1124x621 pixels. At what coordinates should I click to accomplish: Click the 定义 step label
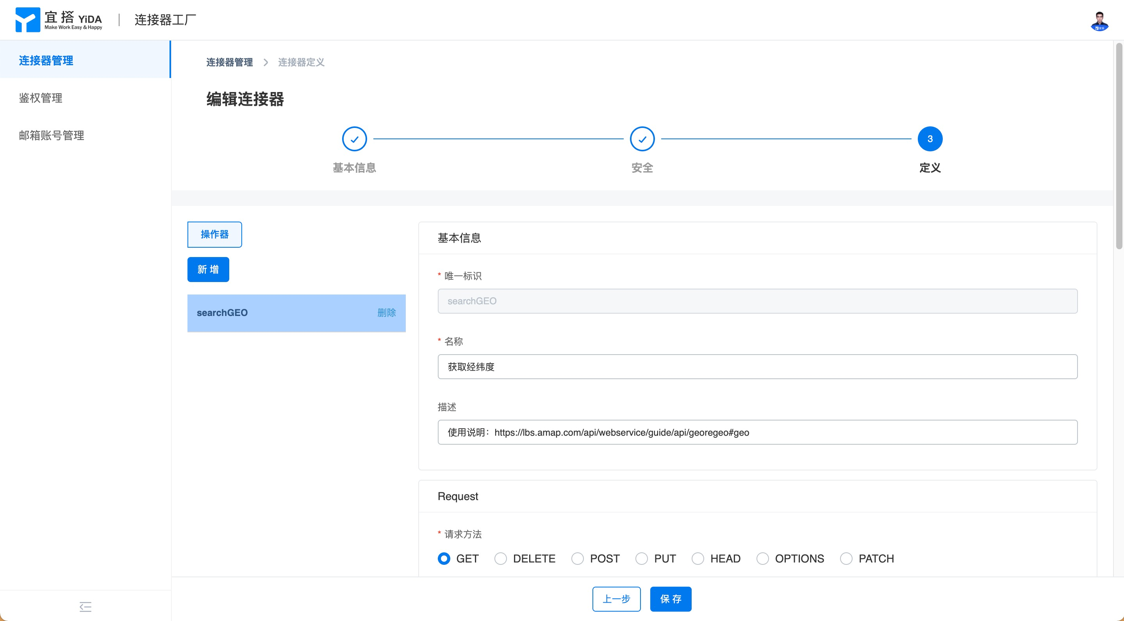(x=930, y=168)
